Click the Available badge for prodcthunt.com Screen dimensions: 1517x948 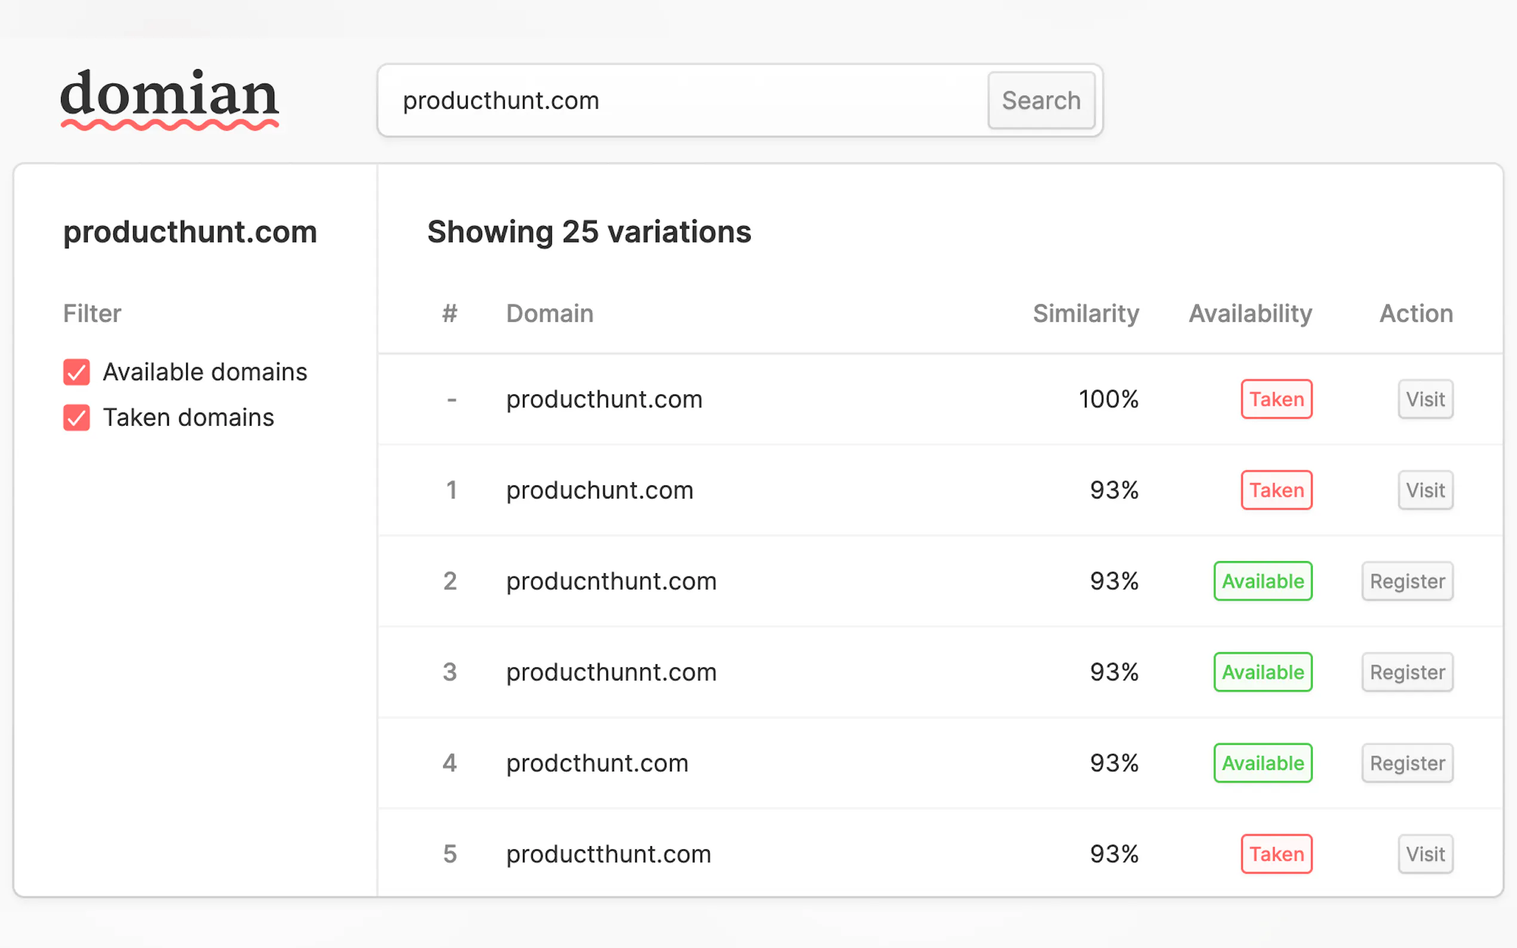point(1263,762)
